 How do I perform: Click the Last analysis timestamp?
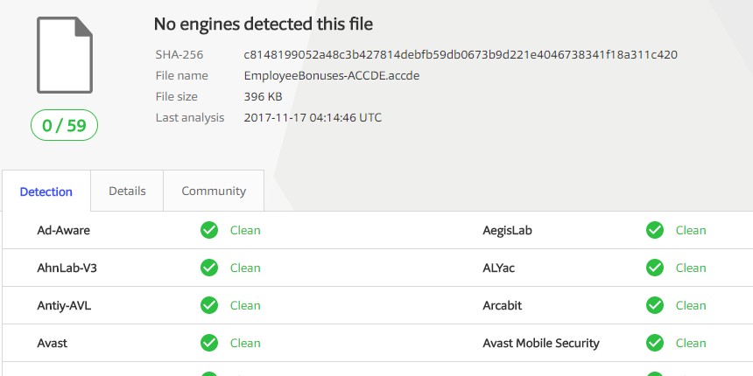click(x=313, y=117)
